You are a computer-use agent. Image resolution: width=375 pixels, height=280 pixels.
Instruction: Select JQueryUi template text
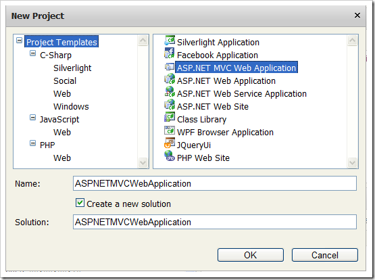click(x=194, y=145)
